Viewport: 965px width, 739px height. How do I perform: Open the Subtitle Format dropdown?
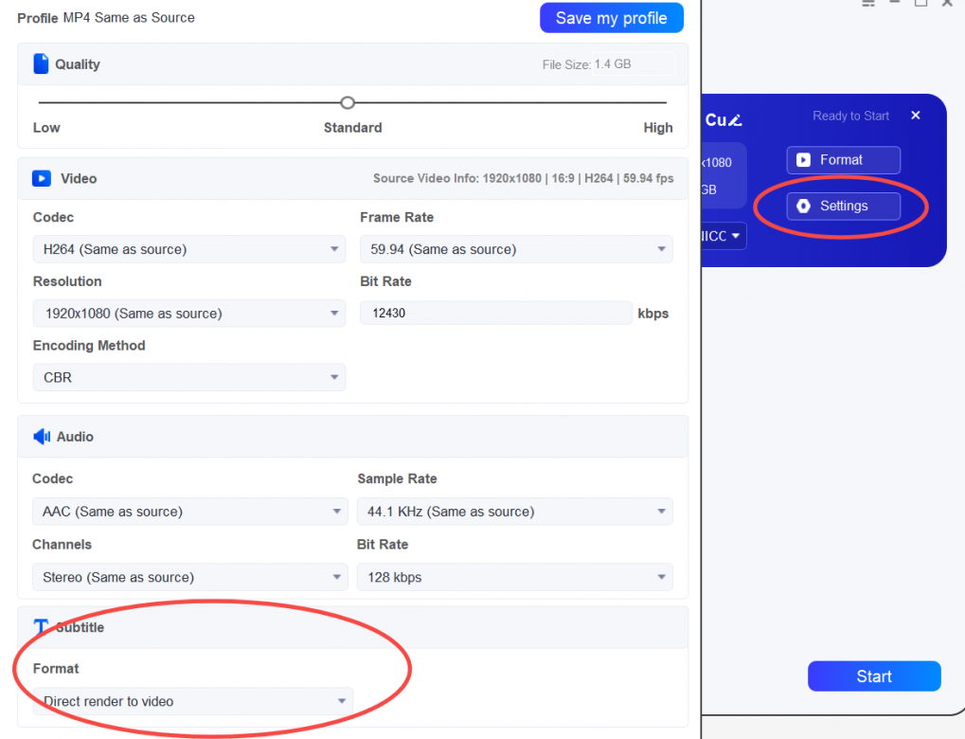[x=192, y=702]
